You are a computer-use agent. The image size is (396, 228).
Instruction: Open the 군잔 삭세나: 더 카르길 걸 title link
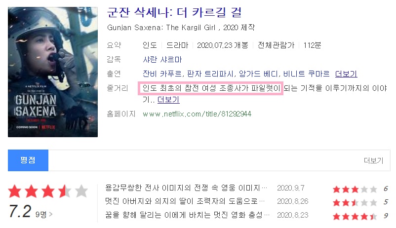click(x=174, y=12)
